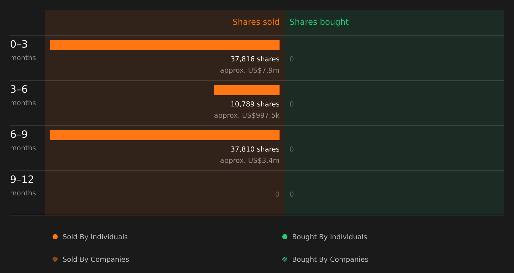This screenshot has height=273, width=514.
Task: Click the 37,816 shares value
Action: point(255,59)
